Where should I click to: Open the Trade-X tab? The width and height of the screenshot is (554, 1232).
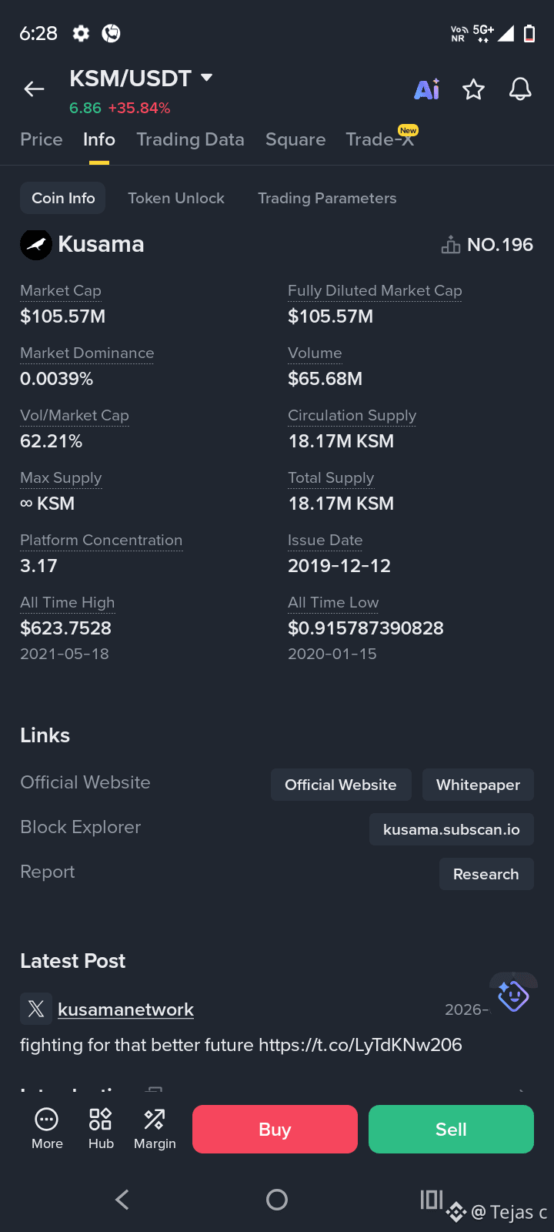[380, 139]
